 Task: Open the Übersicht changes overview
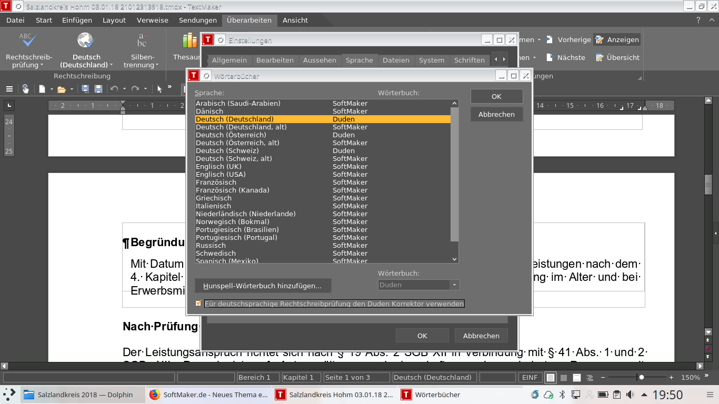point(617,57)
